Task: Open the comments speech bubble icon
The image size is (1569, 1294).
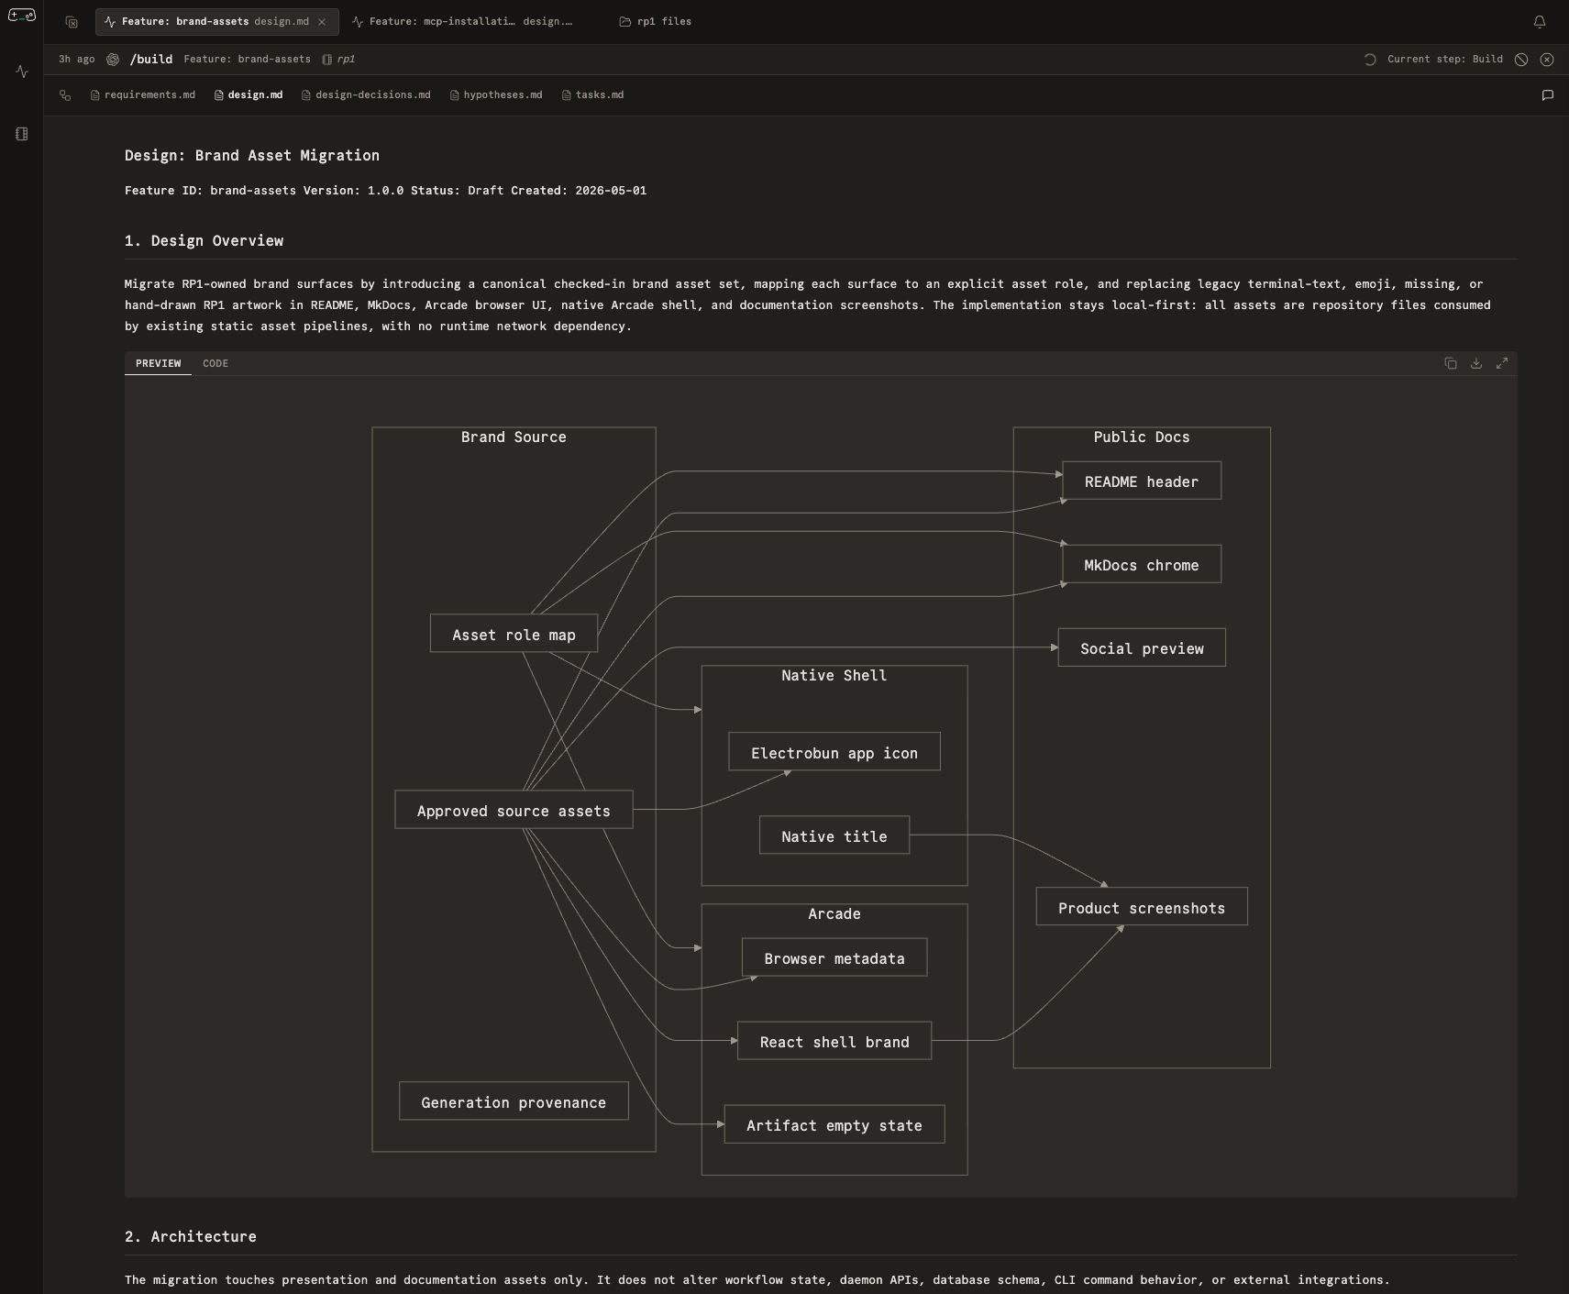Action: point(1548,95)
